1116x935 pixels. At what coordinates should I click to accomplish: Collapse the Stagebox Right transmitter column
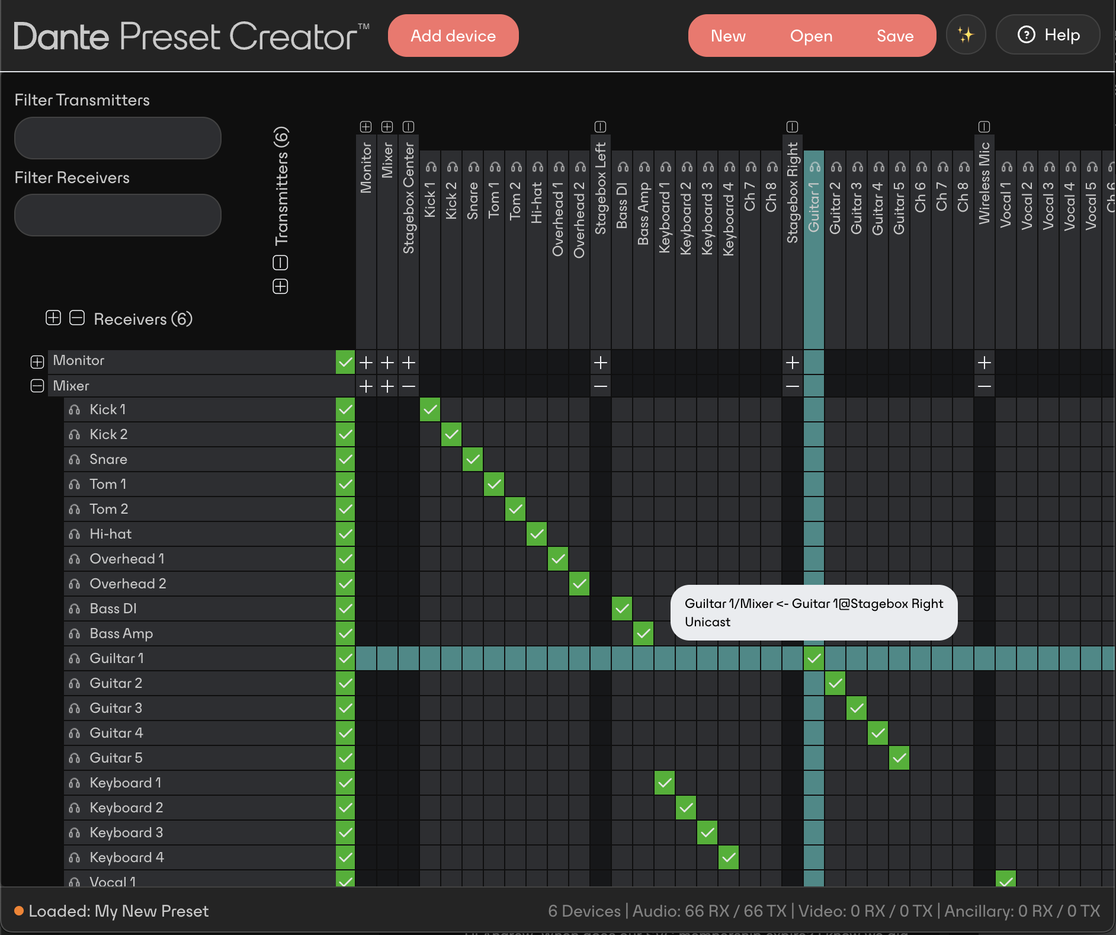(x=793, y=127)
